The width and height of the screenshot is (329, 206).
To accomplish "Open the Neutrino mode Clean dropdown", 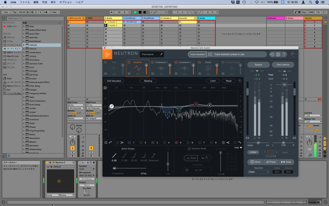I will (258, 172).
